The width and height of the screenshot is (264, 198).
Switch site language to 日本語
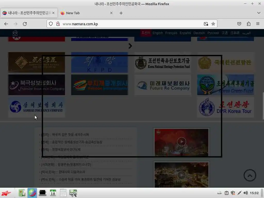click(235, 33)
